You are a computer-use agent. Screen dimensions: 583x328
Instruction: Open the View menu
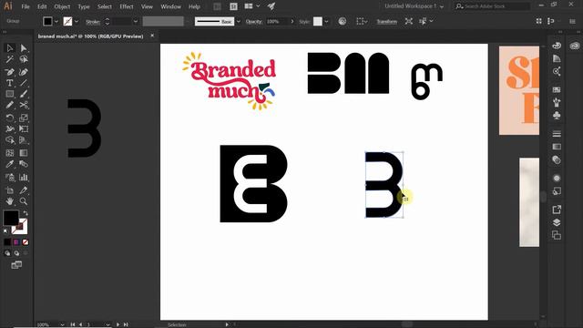(147, 6)
